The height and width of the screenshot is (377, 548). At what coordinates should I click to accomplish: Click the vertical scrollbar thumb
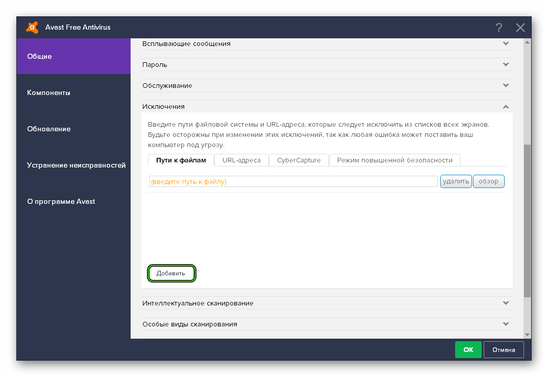point(528,221)
